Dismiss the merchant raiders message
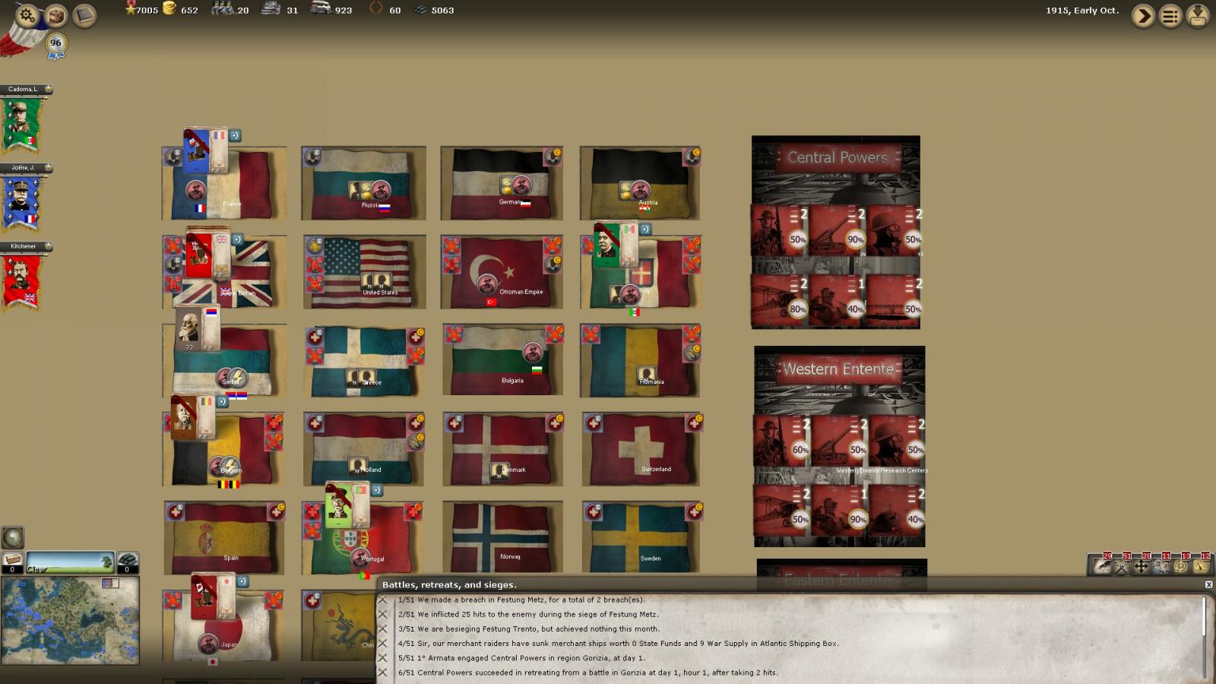 (x=383, y=643)
